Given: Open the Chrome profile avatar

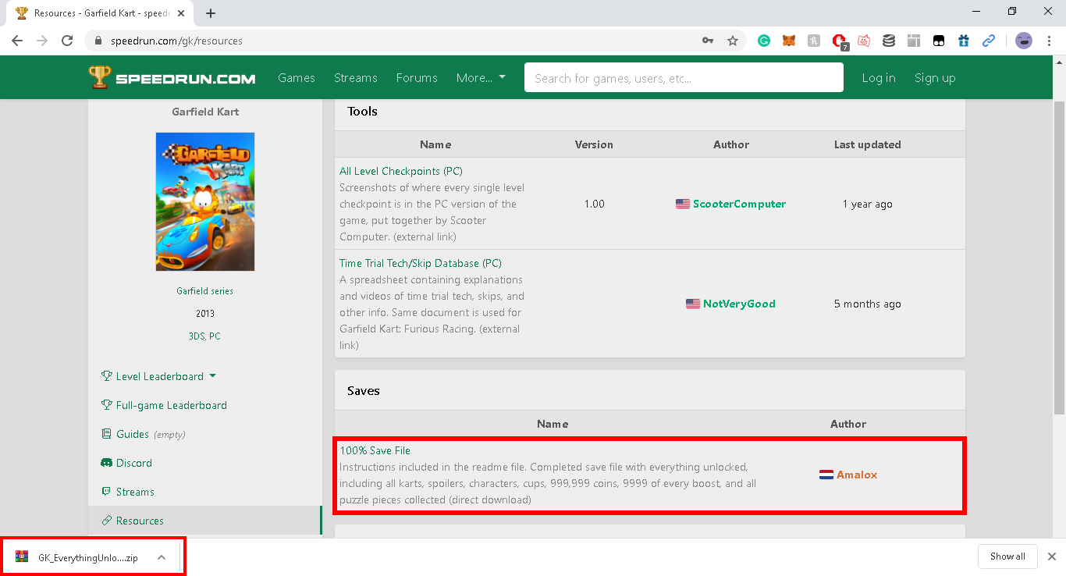Looking at the screenshot, I should click(1024, 41).
